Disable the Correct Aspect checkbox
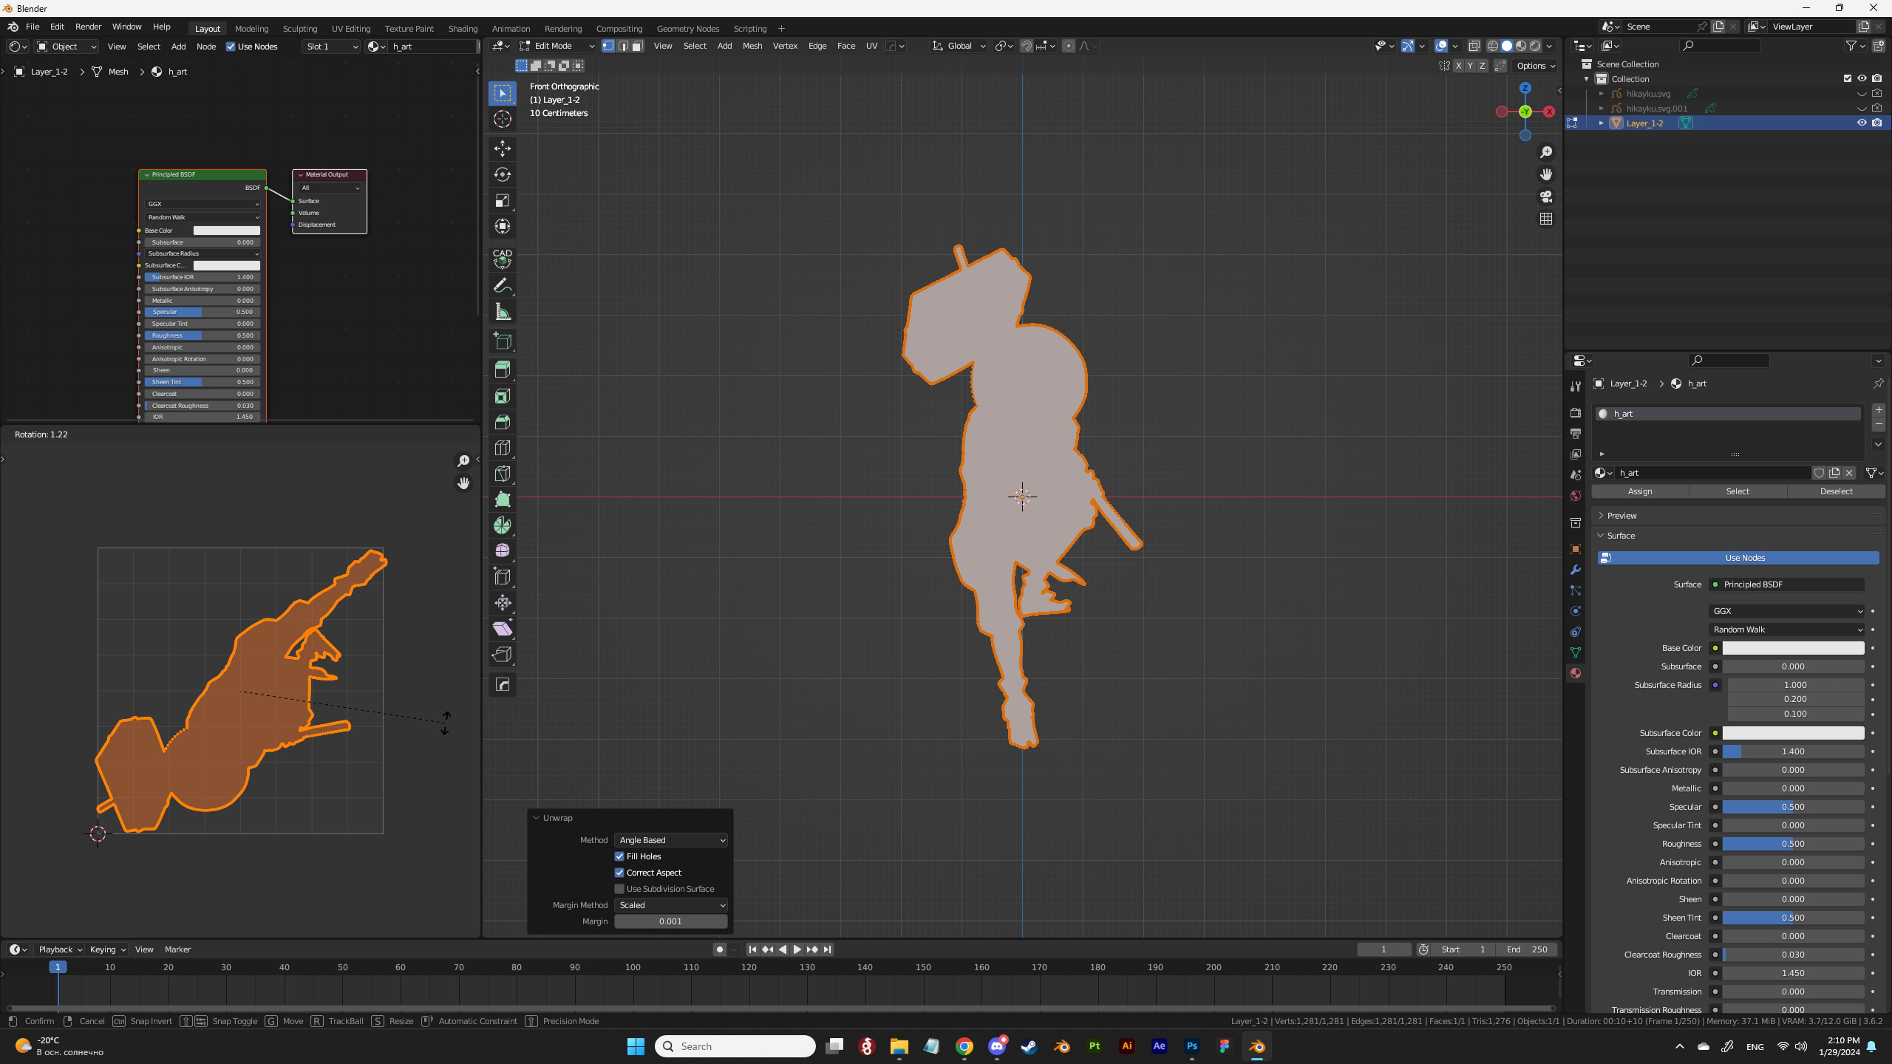Viewport: 1892px width, 1064px height. click(x=619, y=873)
